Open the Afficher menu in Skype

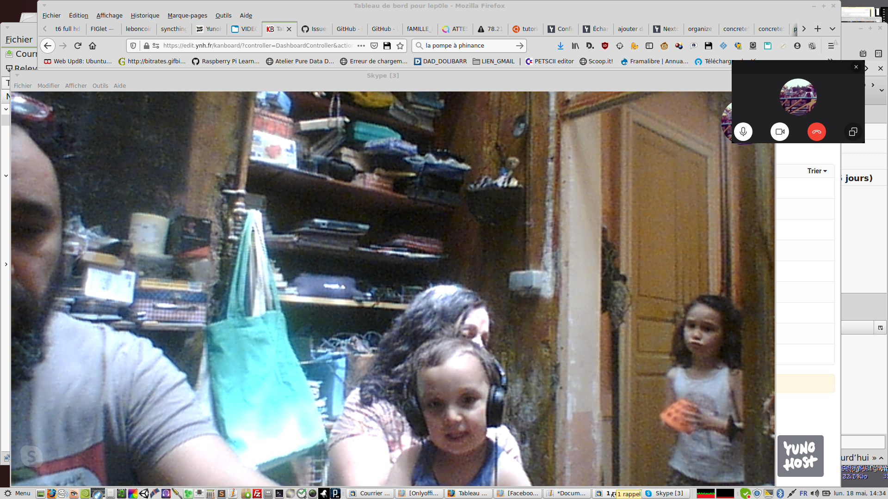pos(76,85)
